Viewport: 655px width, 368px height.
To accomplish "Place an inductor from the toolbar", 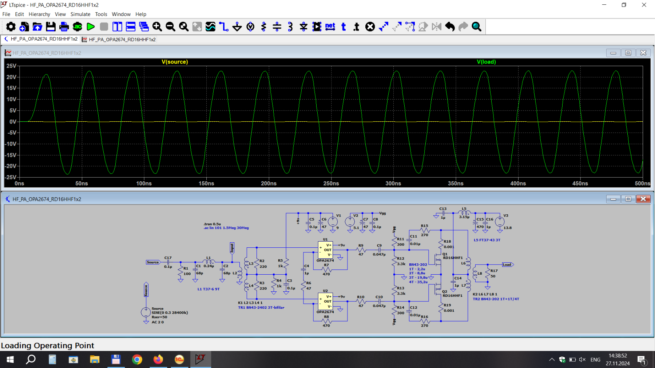I will 290,27.
